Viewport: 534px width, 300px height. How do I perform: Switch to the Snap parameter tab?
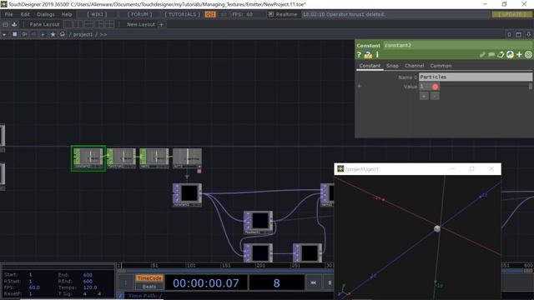click(392, 66)
